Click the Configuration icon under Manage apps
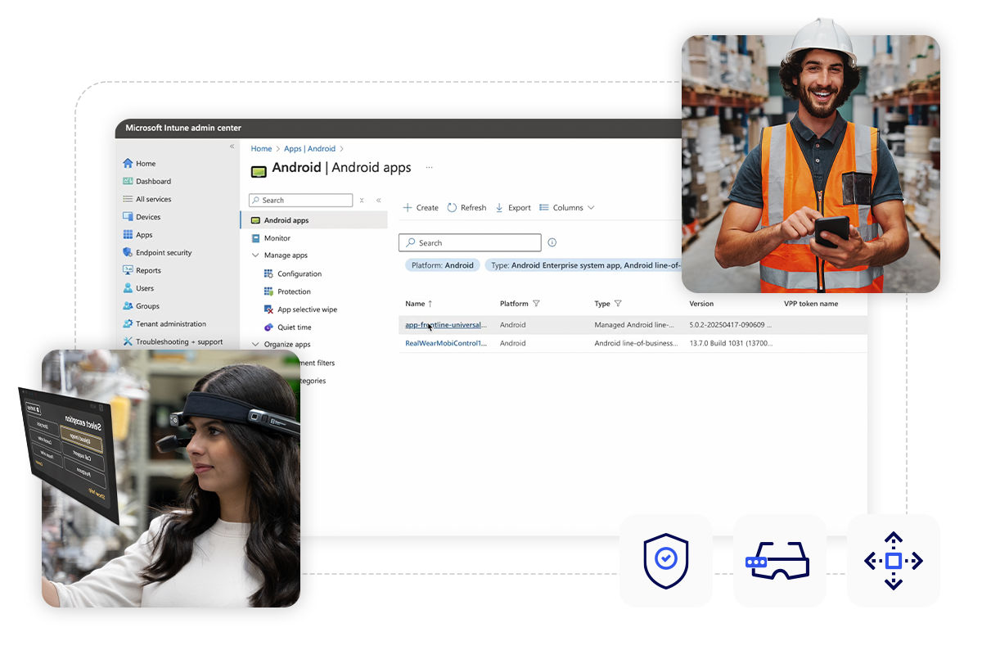Screen dimensions: 982x655 click(x=268, y=273)
